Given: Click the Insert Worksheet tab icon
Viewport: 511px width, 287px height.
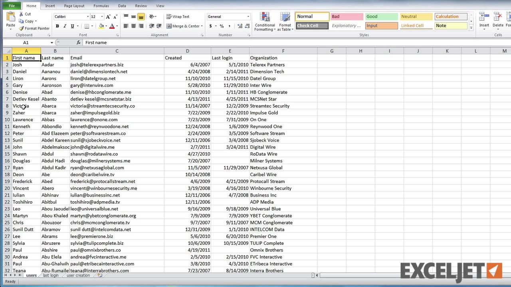Looking at the screenshot, I should click(100, 275).
